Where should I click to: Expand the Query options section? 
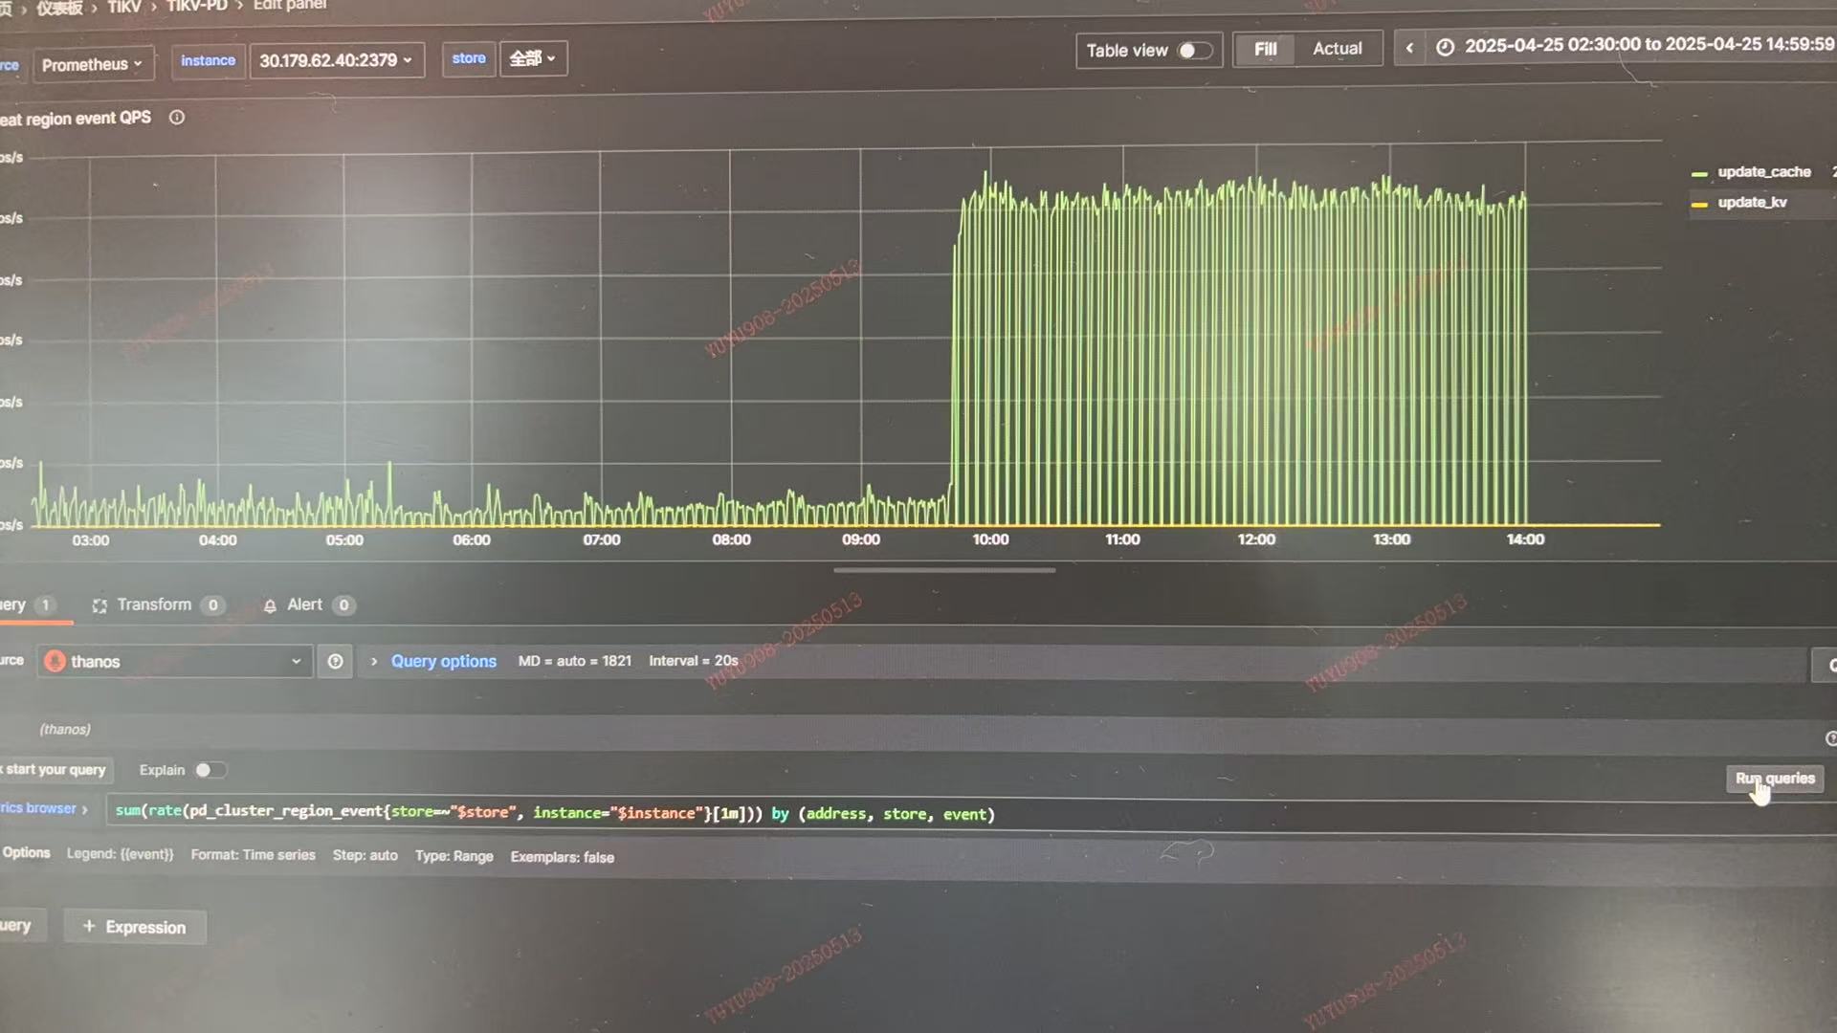443,662
